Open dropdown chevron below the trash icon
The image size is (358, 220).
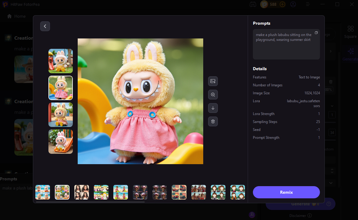[x=332, y=106]
